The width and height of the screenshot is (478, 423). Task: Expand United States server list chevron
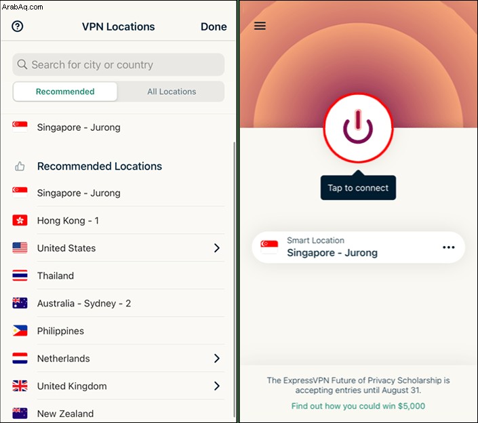pos(217,247)
